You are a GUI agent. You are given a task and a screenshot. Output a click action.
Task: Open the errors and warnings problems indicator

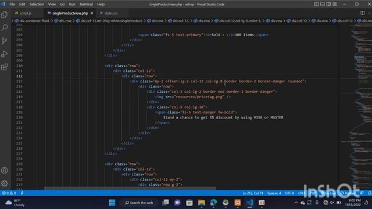[x=9, y=193]
